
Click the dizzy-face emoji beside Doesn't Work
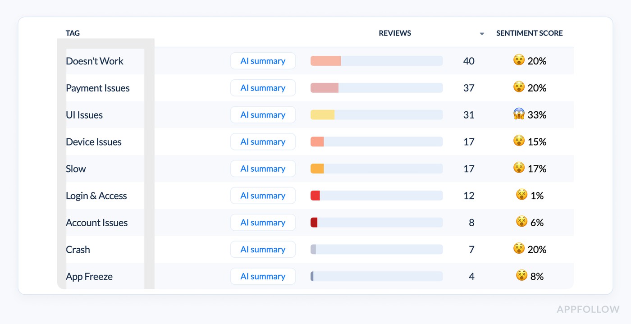click(x=519, y=61)
